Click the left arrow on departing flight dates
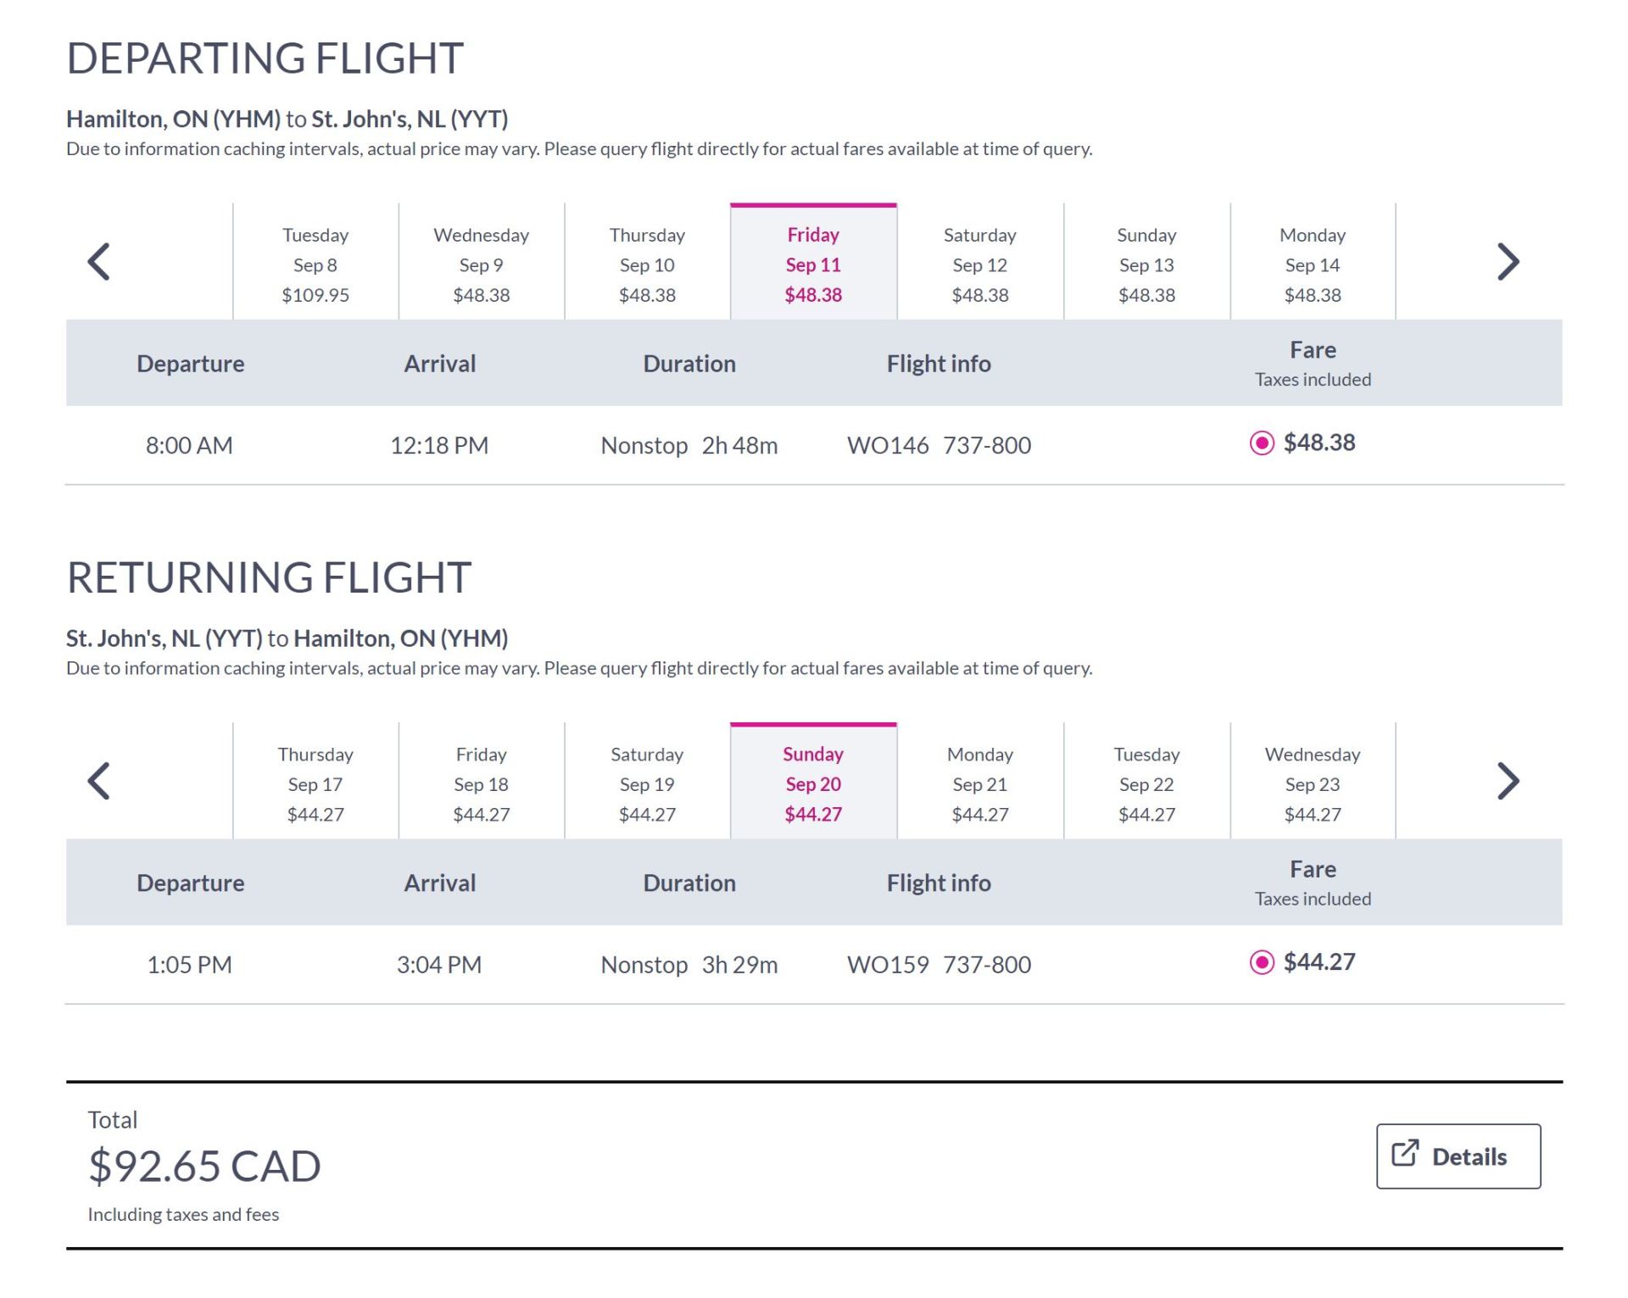 point(99,261)
